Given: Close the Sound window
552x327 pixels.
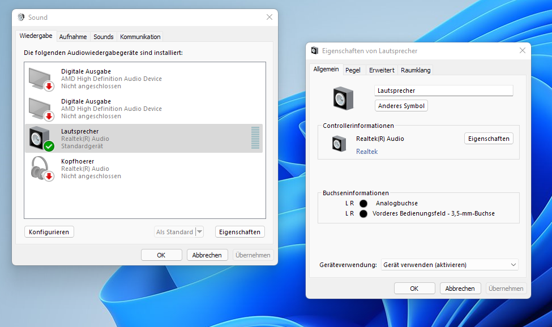Looking at the screenshot, I should 269,17.
